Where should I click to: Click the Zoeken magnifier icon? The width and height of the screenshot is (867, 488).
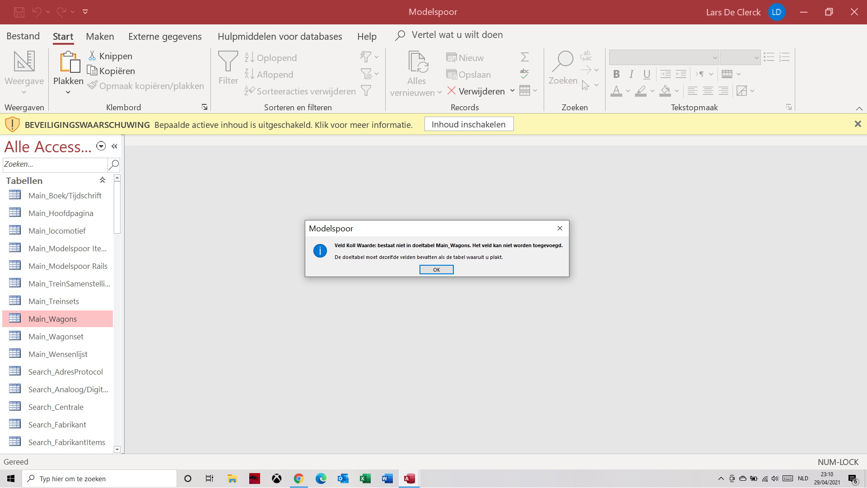(x=563, y=61)
